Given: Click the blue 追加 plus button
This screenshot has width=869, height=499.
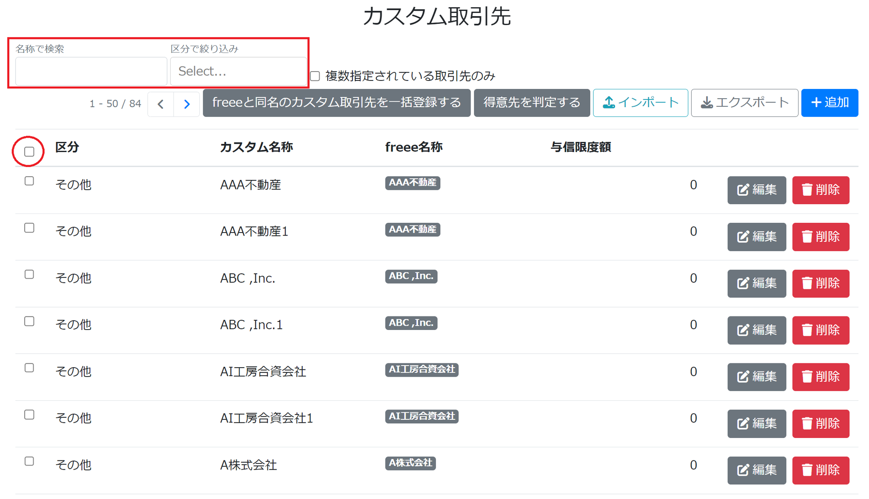Looking at the screenshot, I should point(830,103).
